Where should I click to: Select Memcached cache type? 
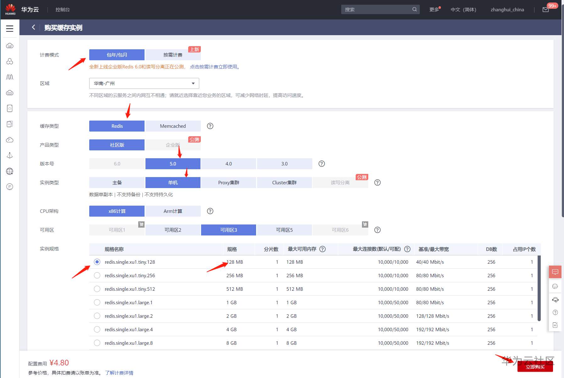point(173,126)
